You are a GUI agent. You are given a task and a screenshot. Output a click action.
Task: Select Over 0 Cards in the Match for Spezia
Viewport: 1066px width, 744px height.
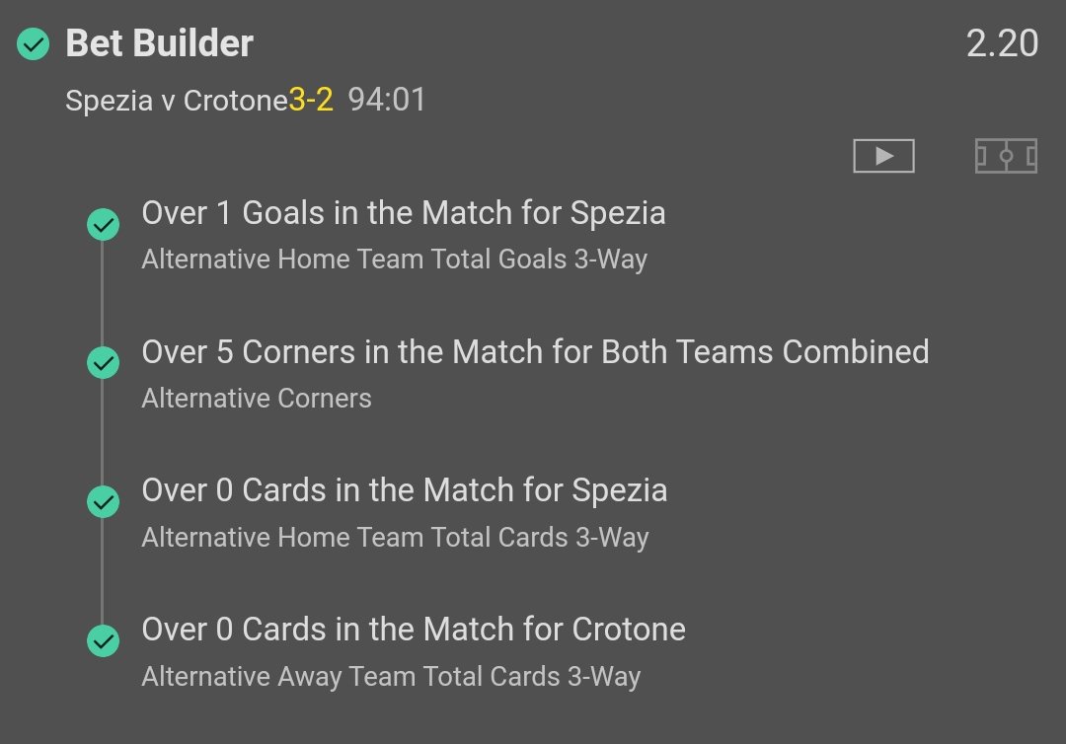404,490
